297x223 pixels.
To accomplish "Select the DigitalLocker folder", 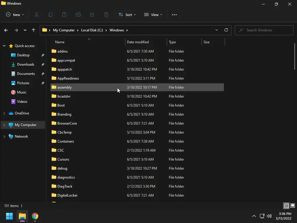I will (x=137, y=195).
